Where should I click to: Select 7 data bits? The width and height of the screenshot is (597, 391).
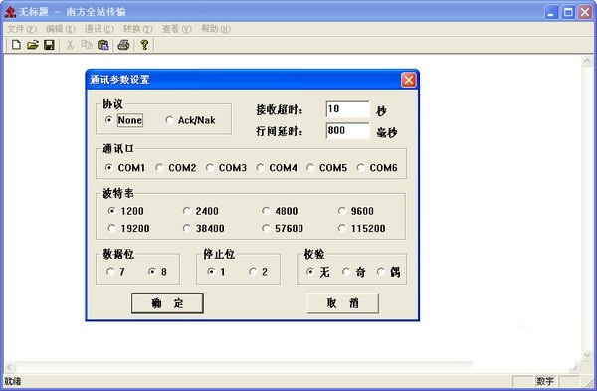click(115, 272)
